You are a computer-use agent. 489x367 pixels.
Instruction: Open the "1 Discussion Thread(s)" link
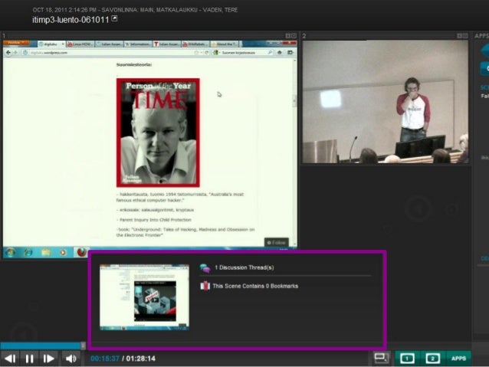(x=244, y=267)
